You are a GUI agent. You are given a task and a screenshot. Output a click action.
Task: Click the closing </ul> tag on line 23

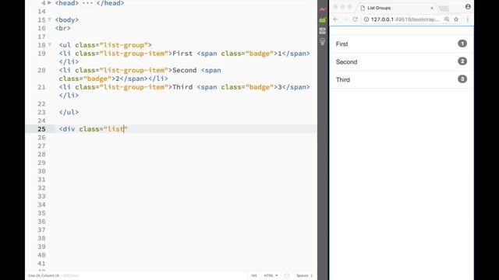(69, 112)
